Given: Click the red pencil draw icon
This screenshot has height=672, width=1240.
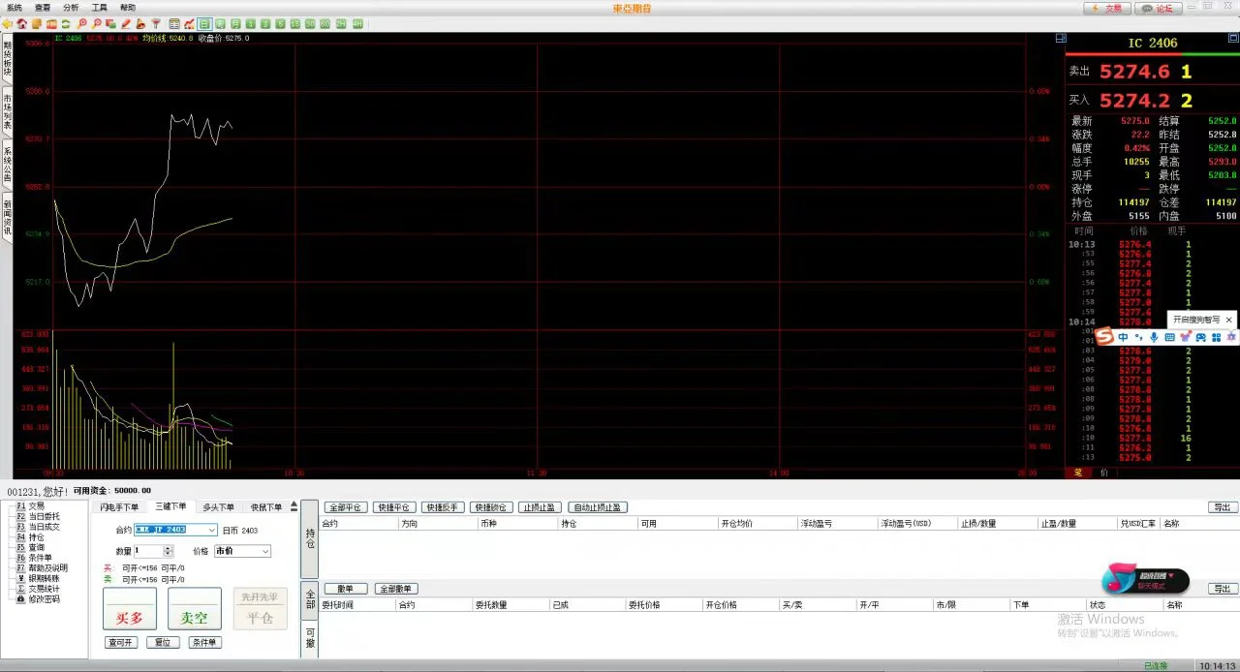Looking at the screenshot, I should (x=126, y=23).
